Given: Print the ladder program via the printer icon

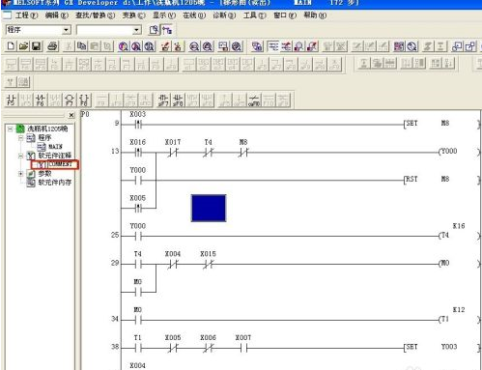Looking at the screenshot, I should click(52, 46).
